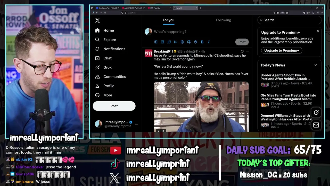The width and height of the screenshot is (330, 186).
Task: Close the Home / X browser tab
Action: [x=196, y=8]
